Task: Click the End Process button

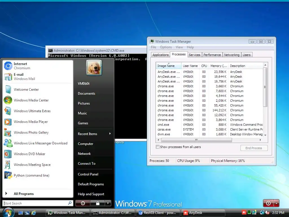Action: coord(254,148)
